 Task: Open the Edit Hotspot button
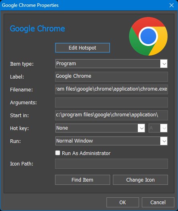click(x=82, y=48)
